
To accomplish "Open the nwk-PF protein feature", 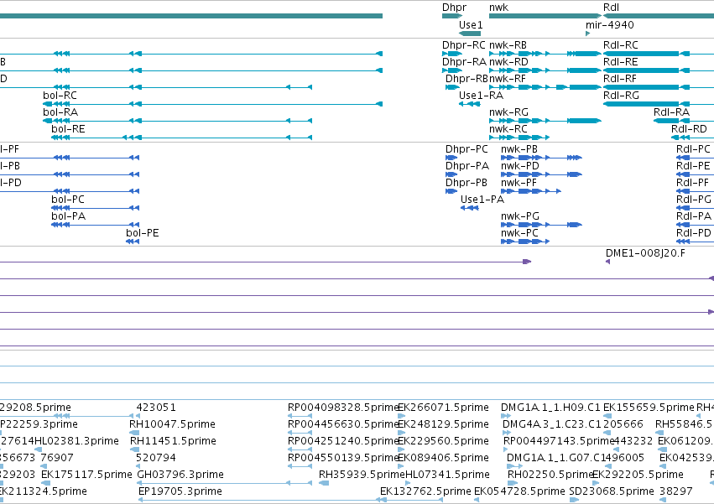I will 519,183.
